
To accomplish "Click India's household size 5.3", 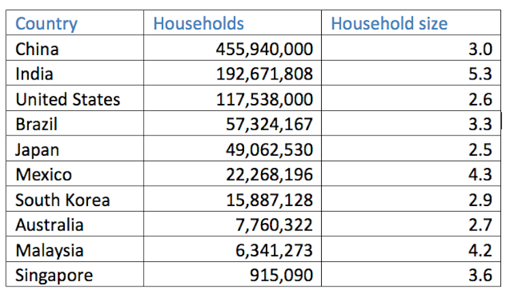I will pyautogui.click(x=411, y=73).
